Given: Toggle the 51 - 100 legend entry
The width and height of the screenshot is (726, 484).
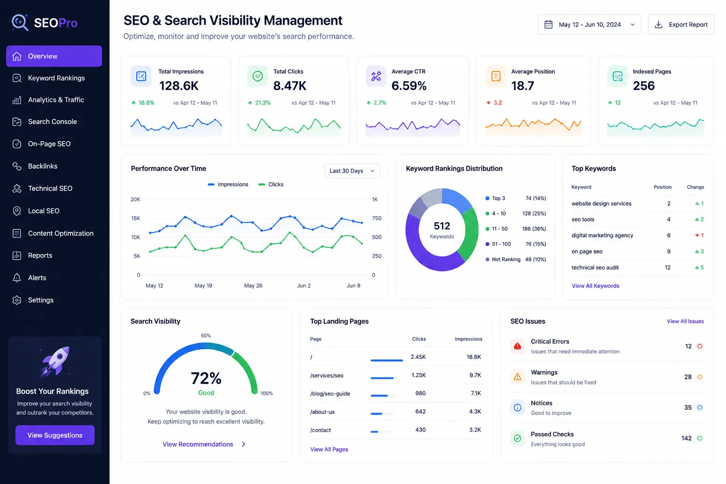Looking at the screenshot, I should click(x=516, y=244).
